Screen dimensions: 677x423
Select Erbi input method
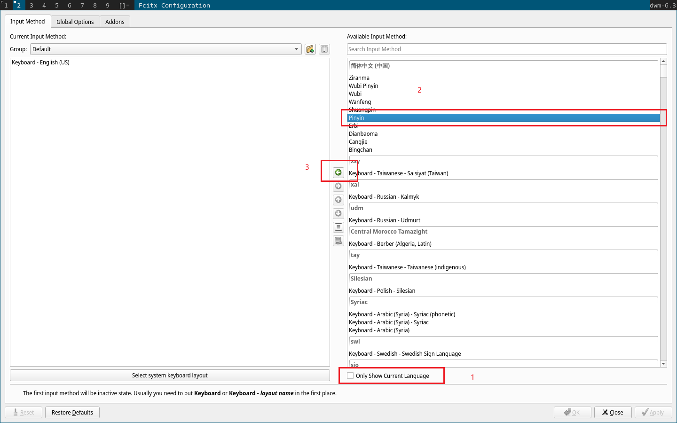coord(504,126)
